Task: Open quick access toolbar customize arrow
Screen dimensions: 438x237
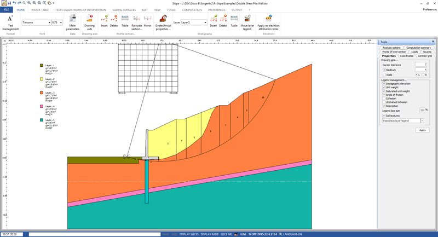Action: (54, 3)
